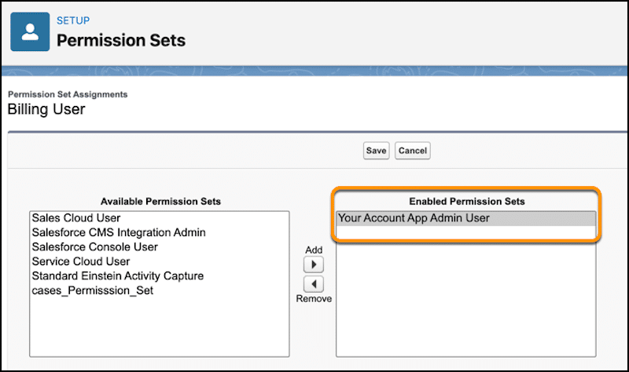
Task: Click the Permission Sets page title
Action: tap(121, 41)
